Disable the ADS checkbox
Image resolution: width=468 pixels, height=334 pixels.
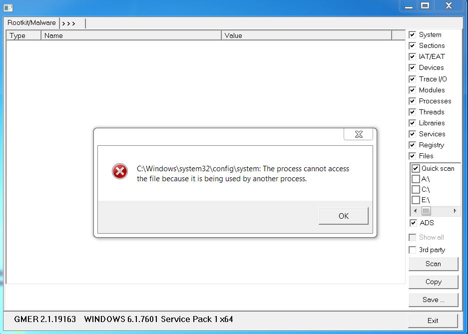pos(413,223)
